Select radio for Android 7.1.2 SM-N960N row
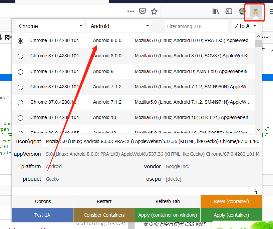 coord(20,87)
